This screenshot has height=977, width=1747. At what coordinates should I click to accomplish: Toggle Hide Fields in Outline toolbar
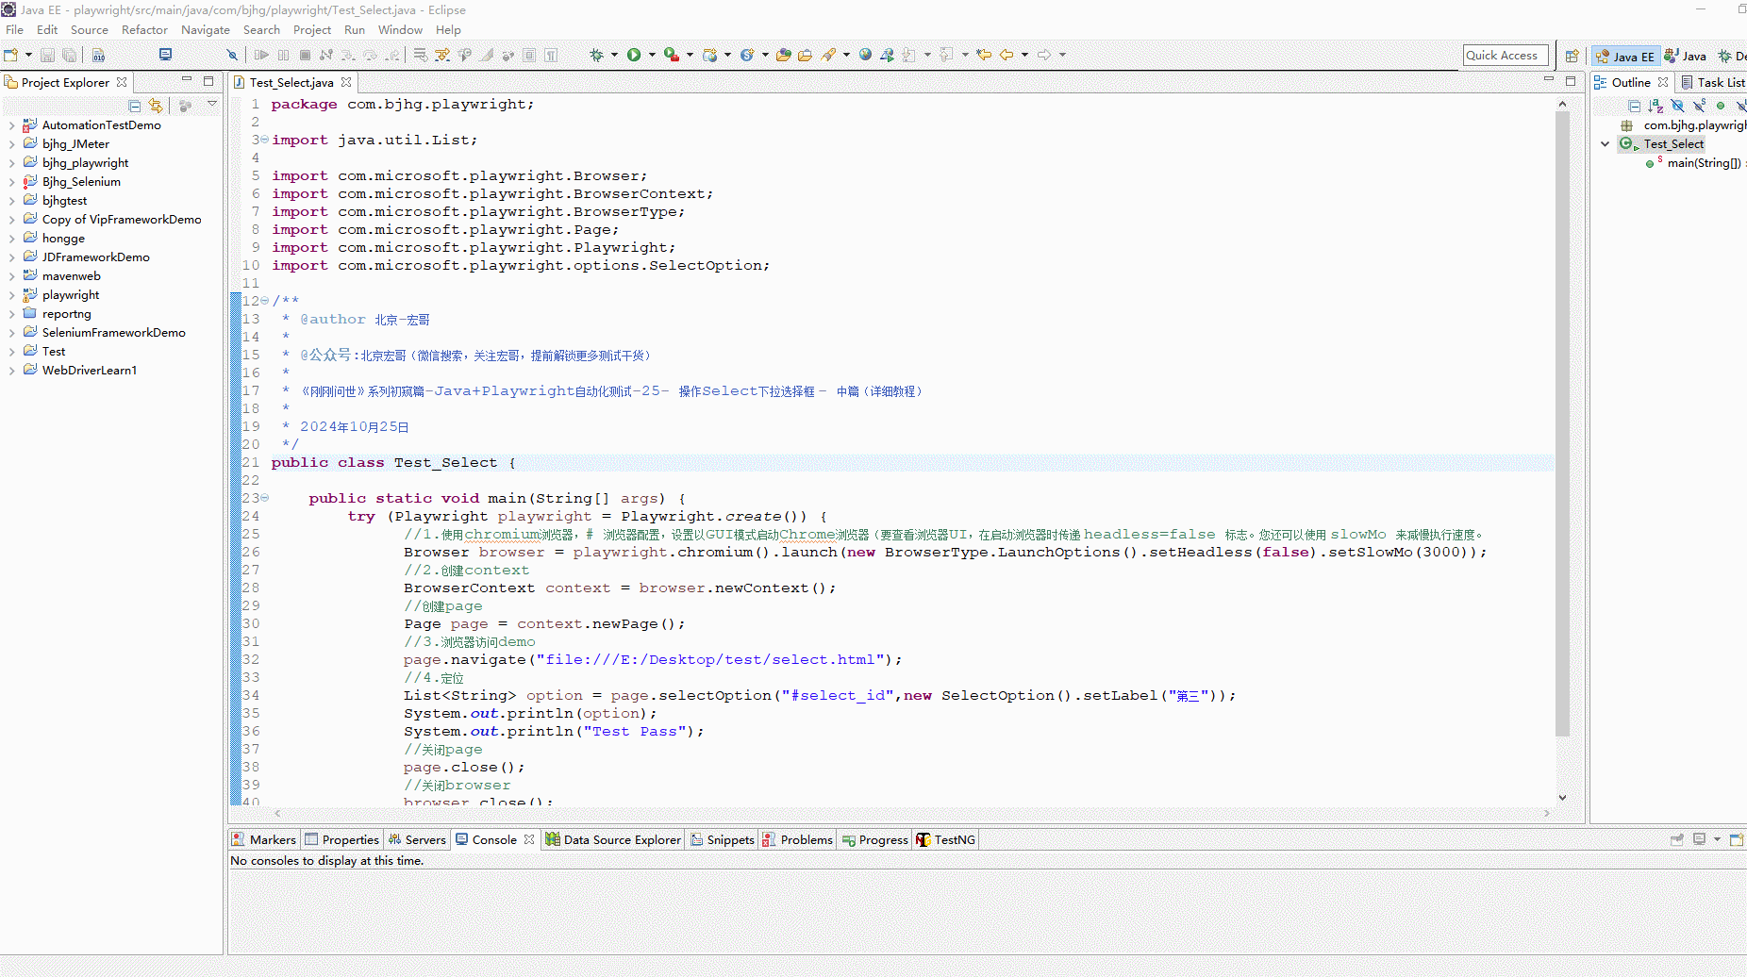coord(1677,106)
